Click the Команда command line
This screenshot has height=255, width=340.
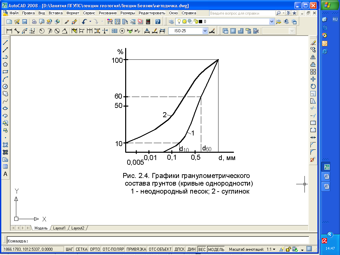pos(158,241)
